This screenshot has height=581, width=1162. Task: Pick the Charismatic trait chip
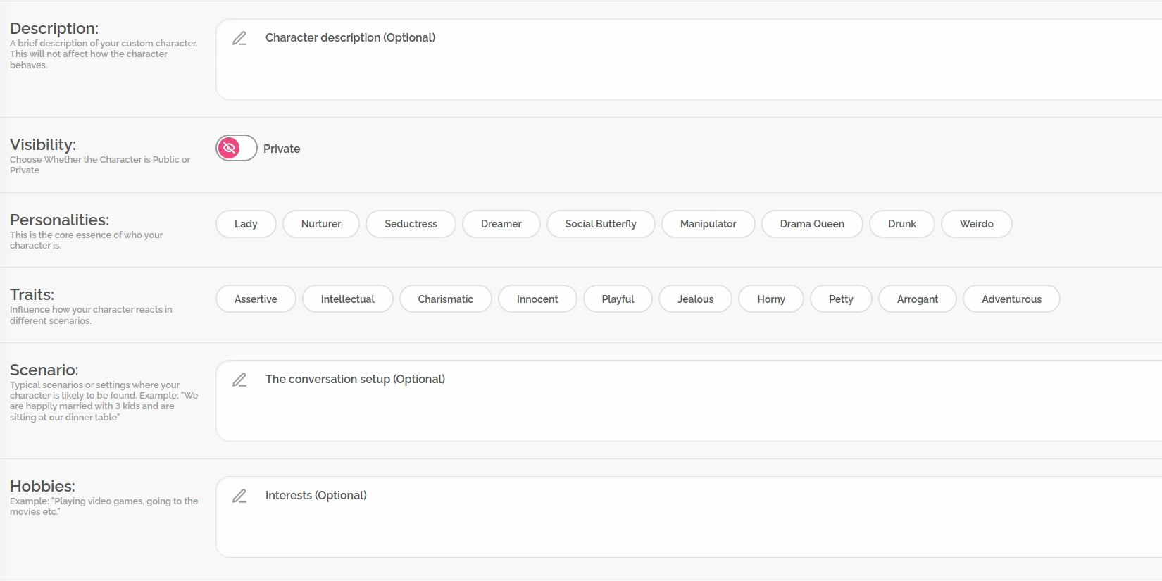click(445, 299)
